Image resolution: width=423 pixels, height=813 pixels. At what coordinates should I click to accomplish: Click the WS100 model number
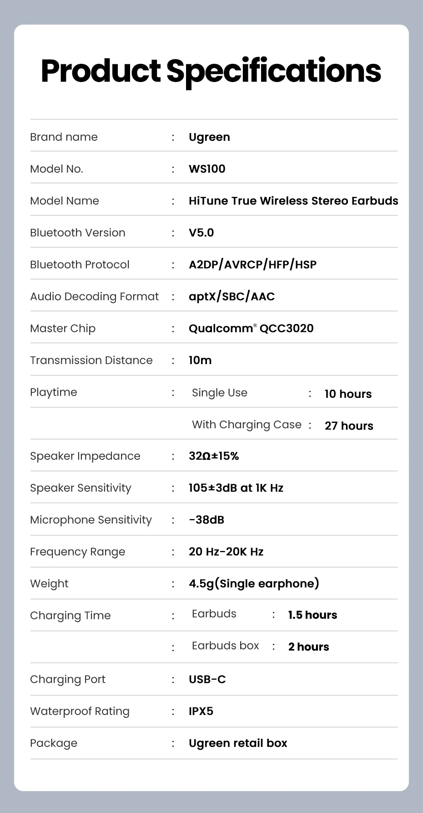(x=207, y=169)
